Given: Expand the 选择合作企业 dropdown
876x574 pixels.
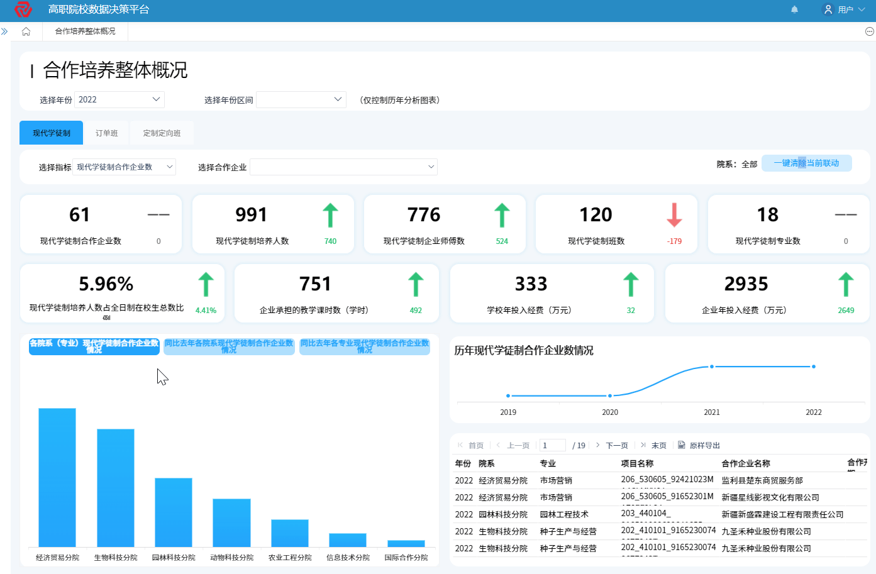Looking at the screenshot, I should (x=343, y=167).
